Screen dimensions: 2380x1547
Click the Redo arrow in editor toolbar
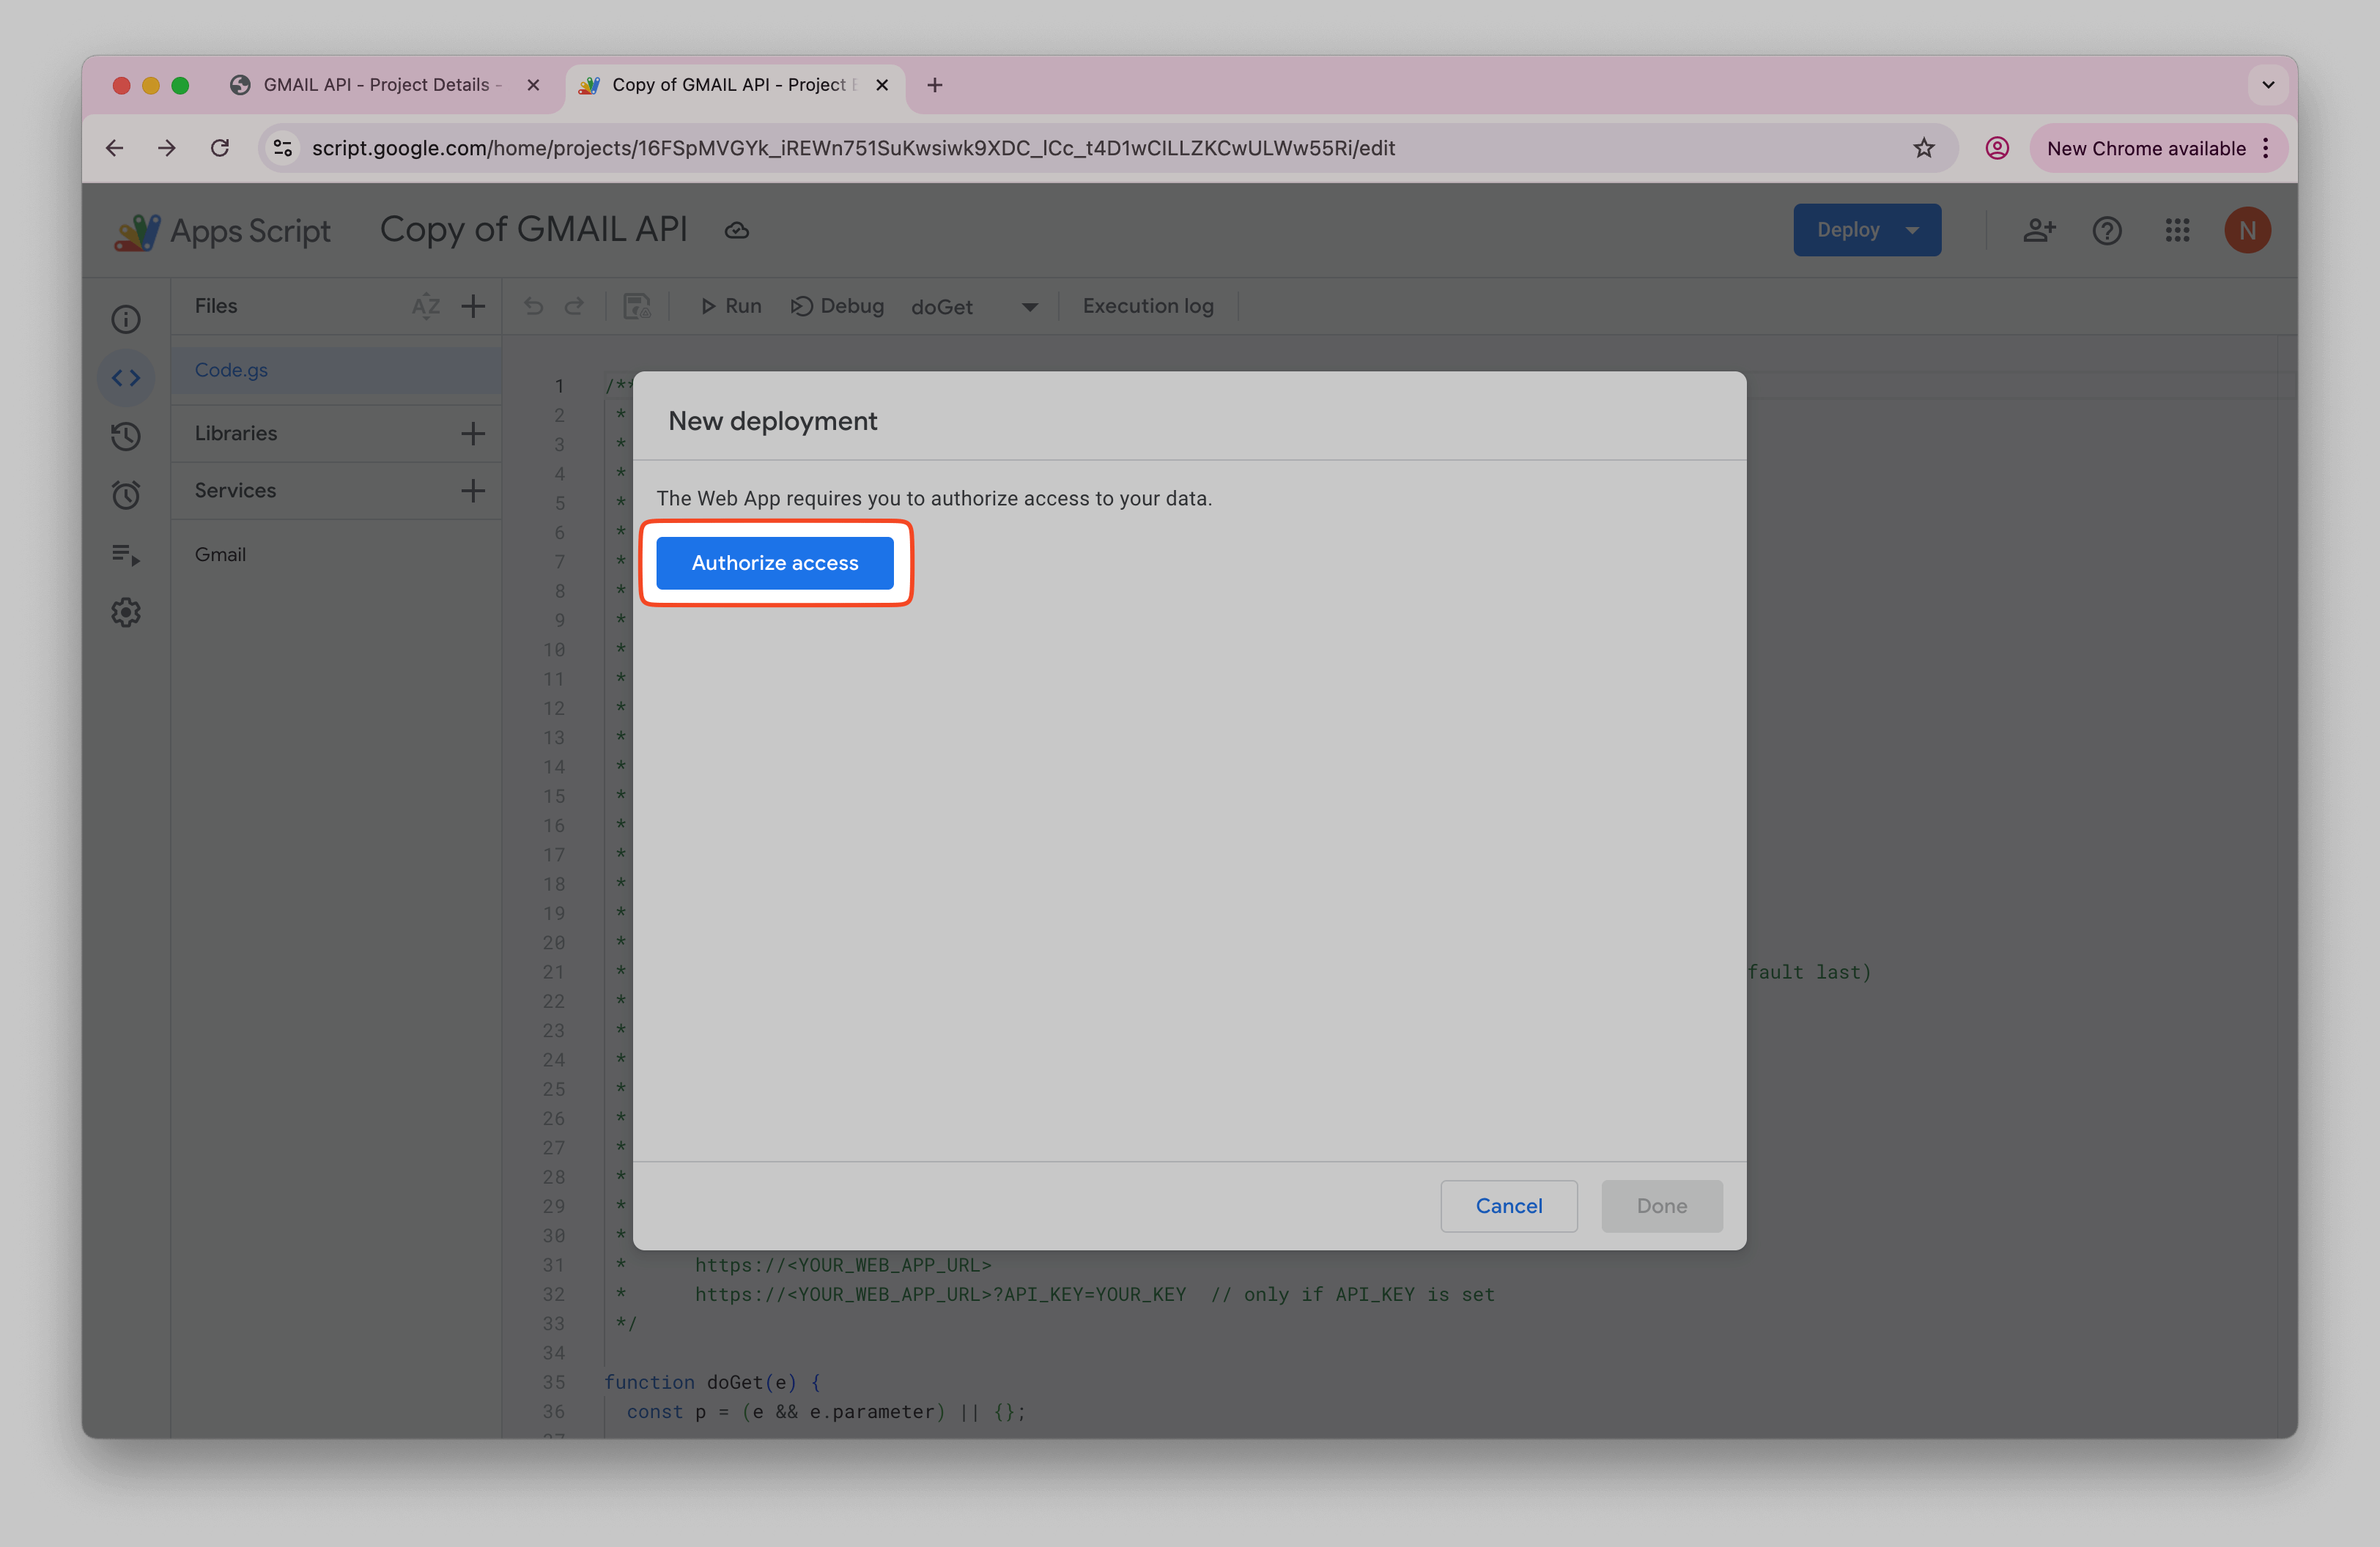pos(574,305)
